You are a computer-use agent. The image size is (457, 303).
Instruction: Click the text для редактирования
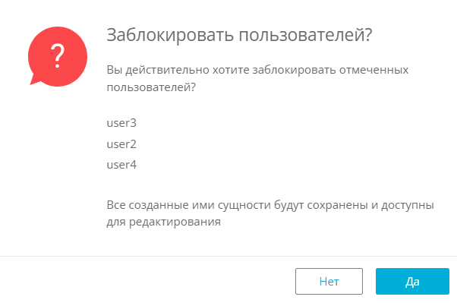coord(163,223)
